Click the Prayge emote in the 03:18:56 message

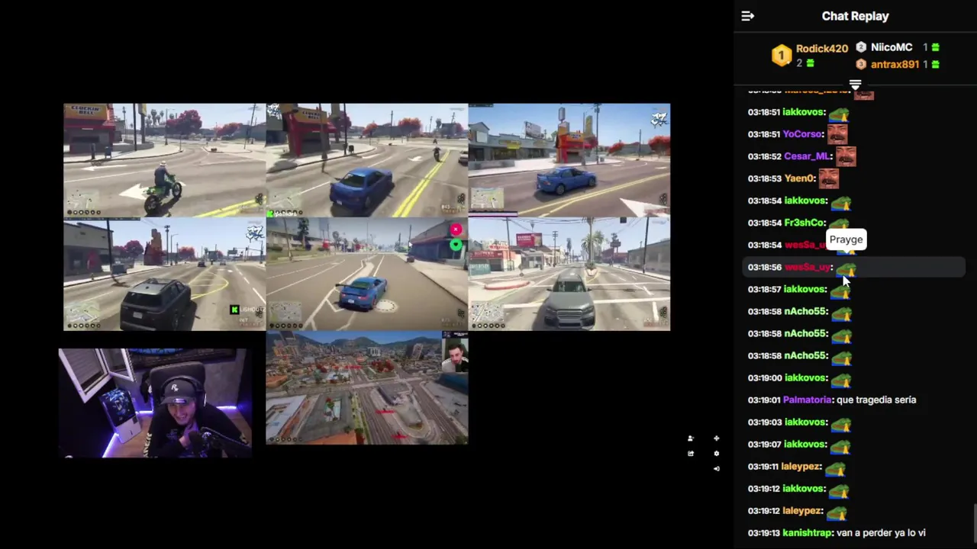click(846, 269)
